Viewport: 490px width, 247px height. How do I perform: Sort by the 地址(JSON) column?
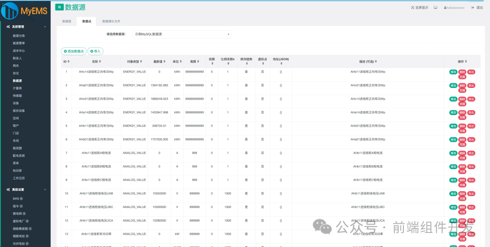pos(281,61)
